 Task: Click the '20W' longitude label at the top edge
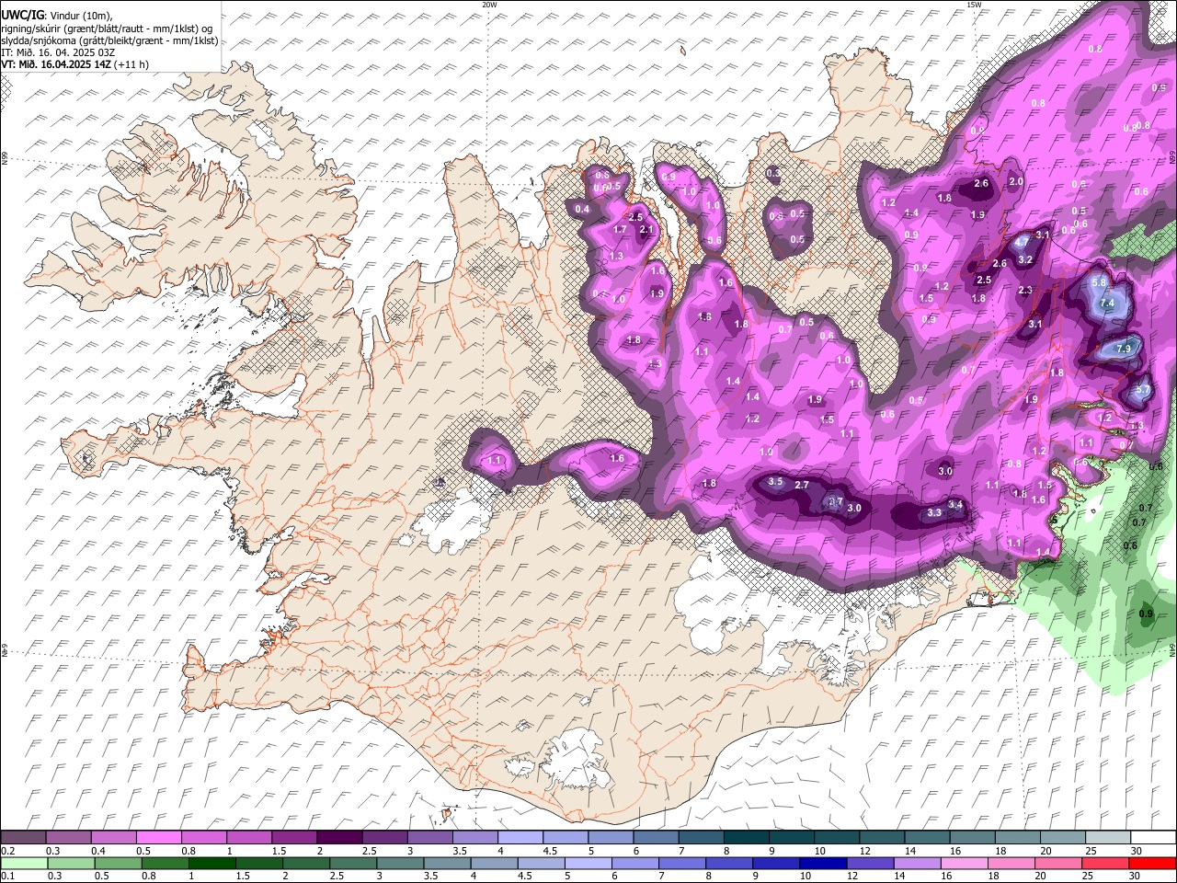[489, 5]
